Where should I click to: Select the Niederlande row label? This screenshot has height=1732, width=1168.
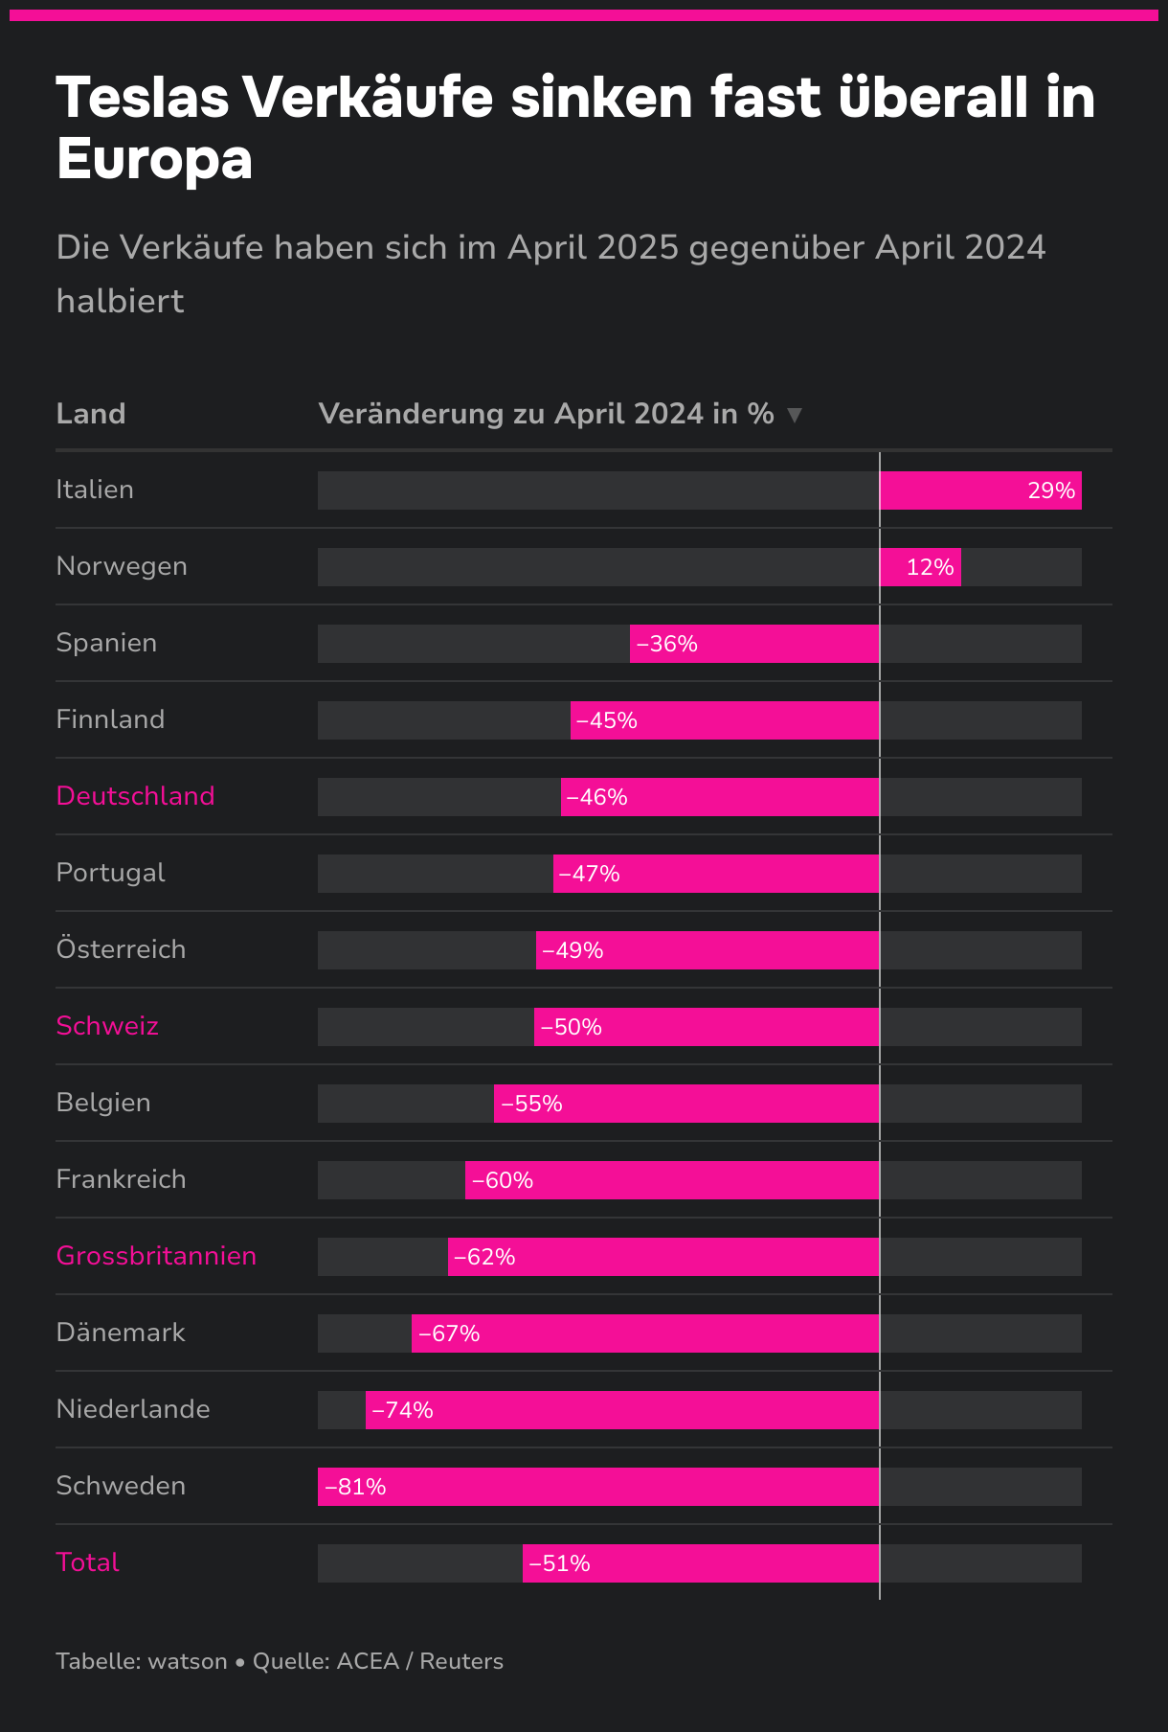[133, 1409]
